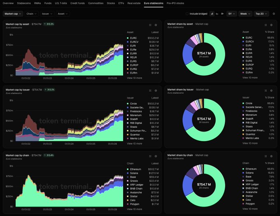Viewport: 280px width, 216px height.
Task: Toggle Ethereum series in Market cap by chain legend
Action: (x=143, y=169)
